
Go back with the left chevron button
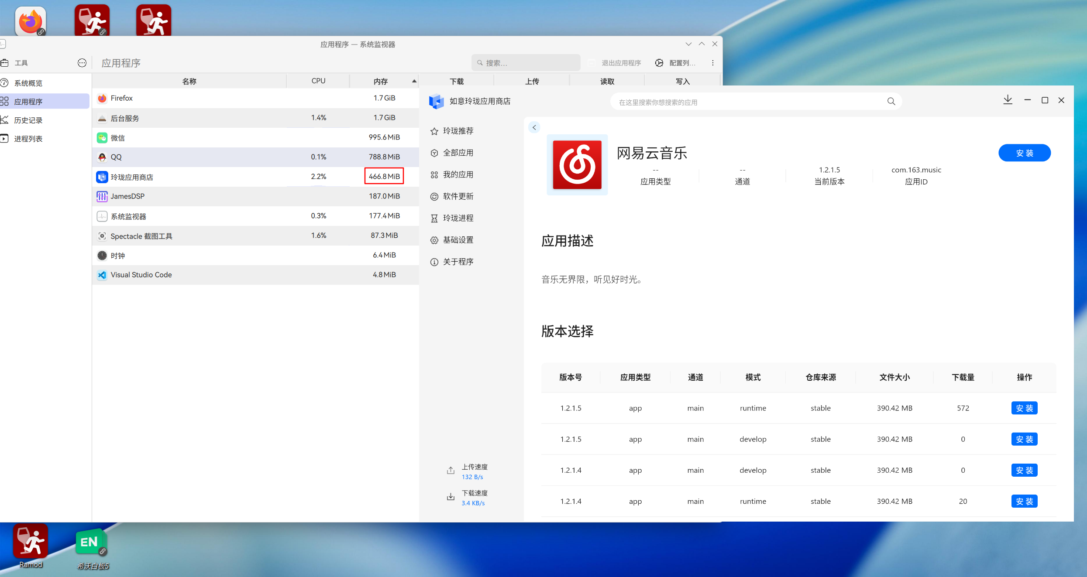[x=534, y=127]
